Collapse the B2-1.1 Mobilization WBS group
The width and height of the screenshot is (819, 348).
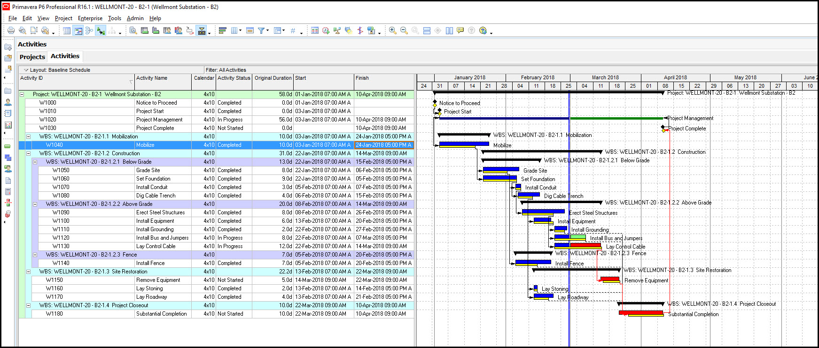(28, 136)
